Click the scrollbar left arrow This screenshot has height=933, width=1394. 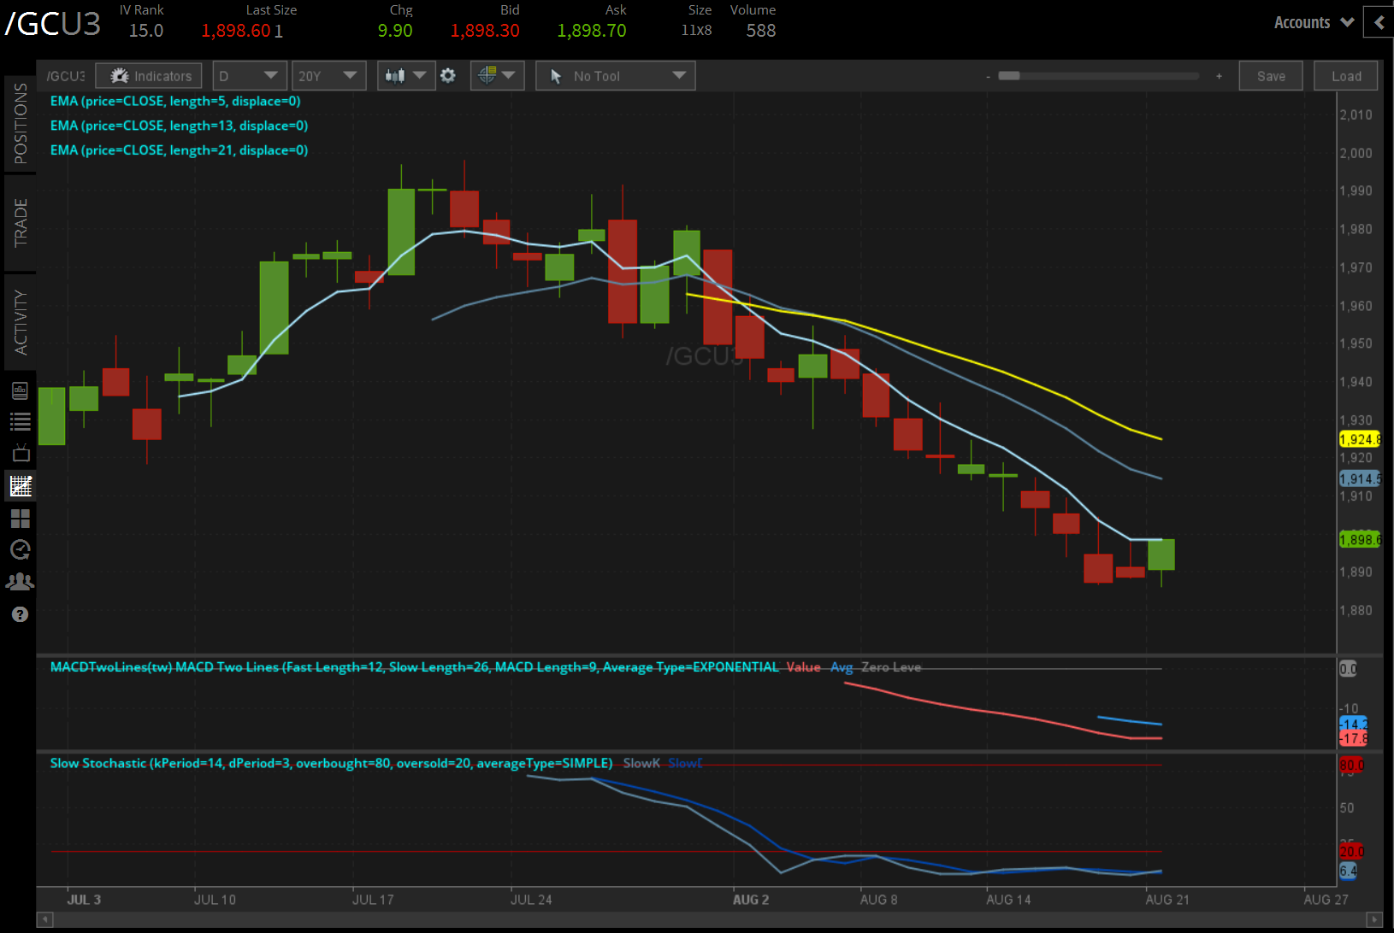[x=45, y=919]
